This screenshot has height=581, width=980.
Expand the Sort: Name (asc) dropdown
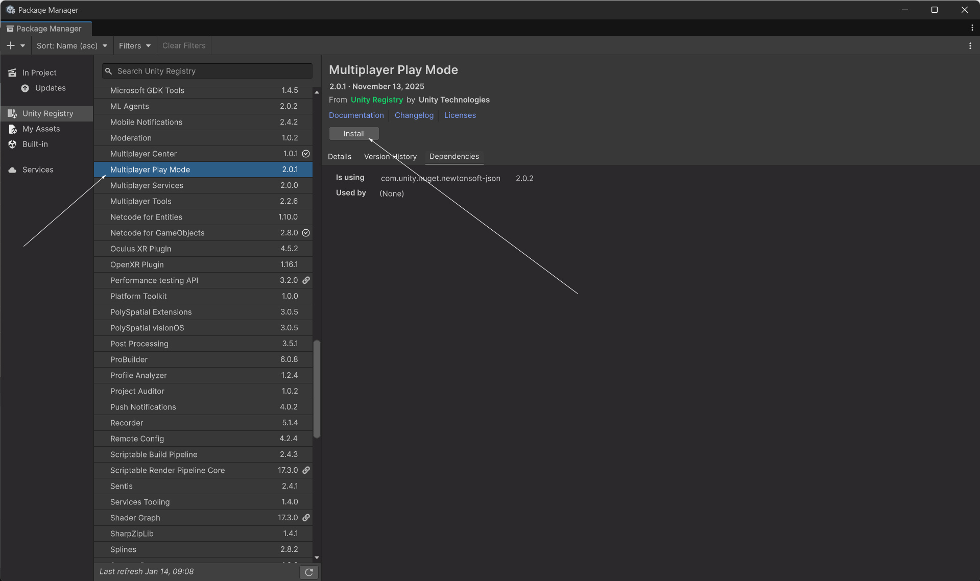72,46
